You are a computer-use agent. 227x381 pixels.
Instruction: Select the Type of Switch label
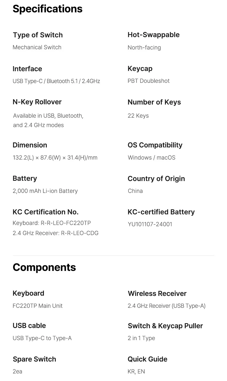tap(38, 35)
